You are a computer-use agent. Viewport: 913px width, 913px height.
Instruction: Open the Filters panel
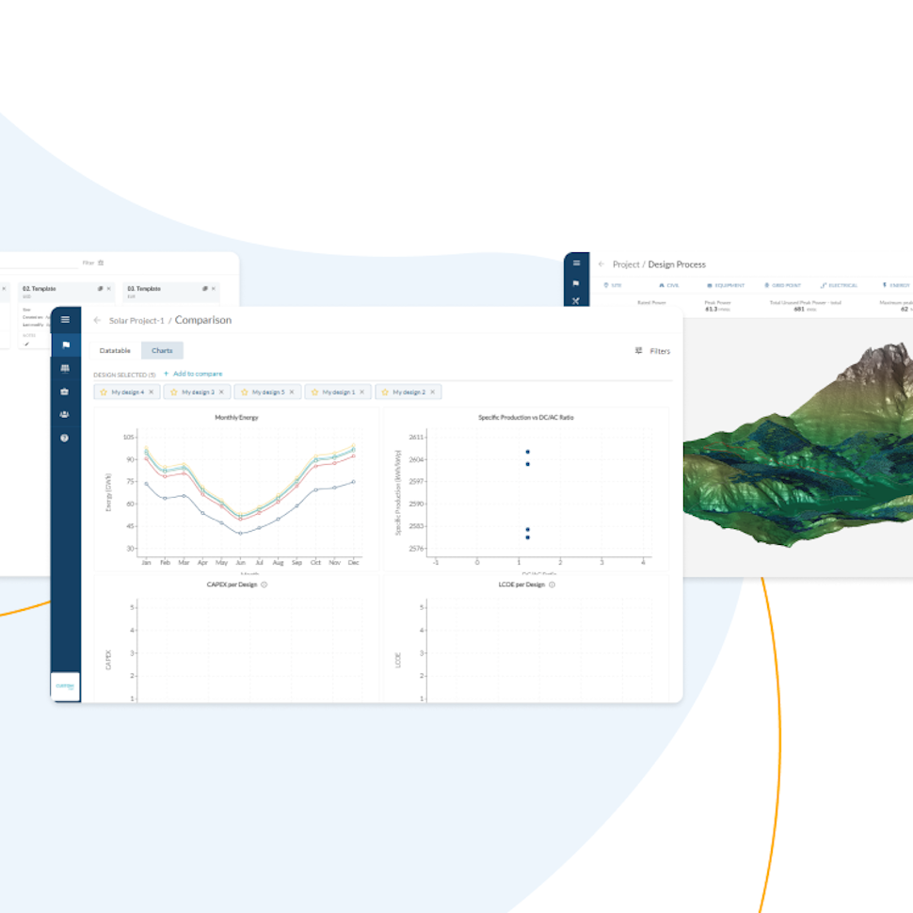tap(652, 351)
